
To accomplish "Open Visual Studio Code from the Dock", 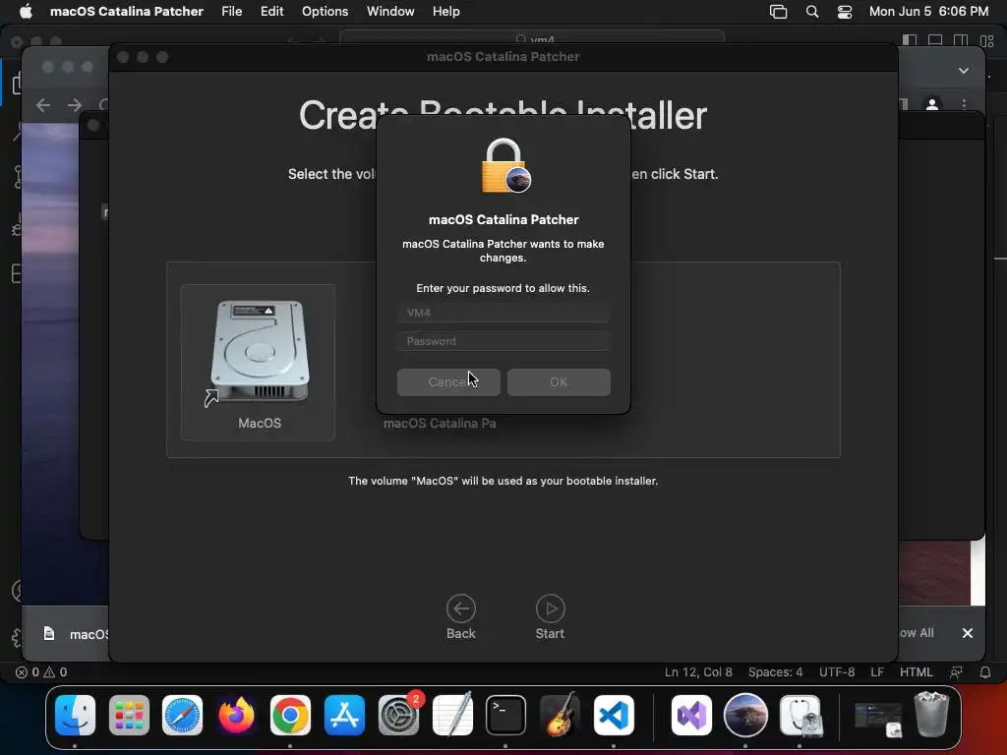I will point(614,715).
